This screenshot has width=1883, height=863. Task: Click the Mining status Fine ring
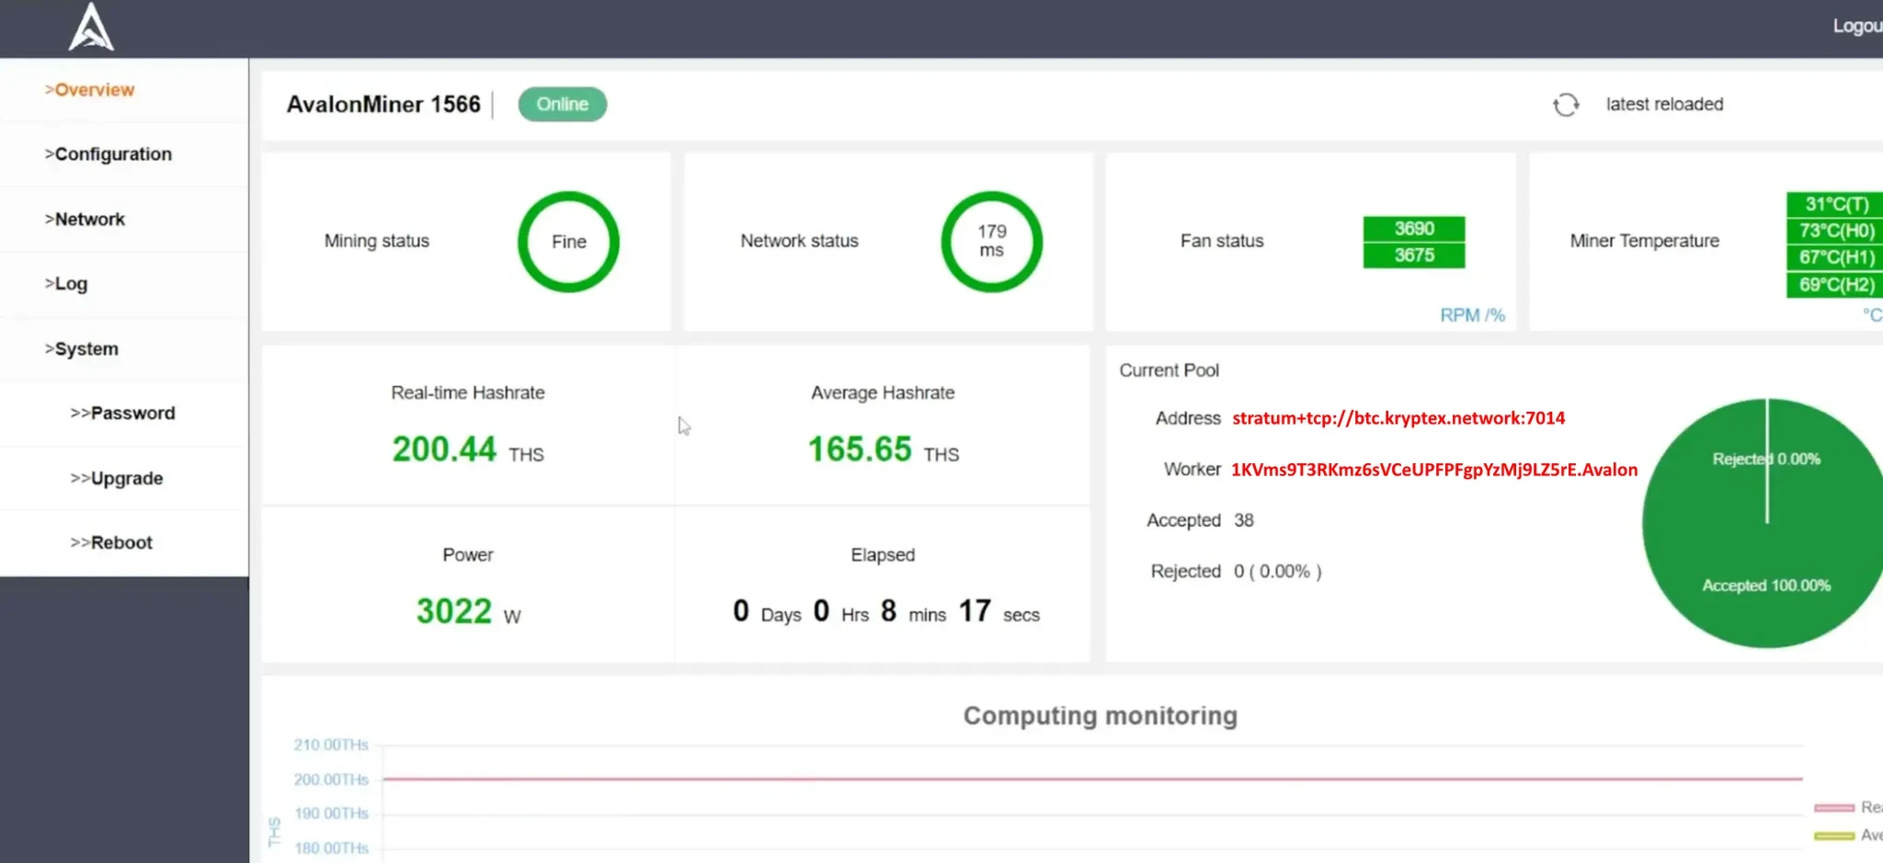point(568,242)
